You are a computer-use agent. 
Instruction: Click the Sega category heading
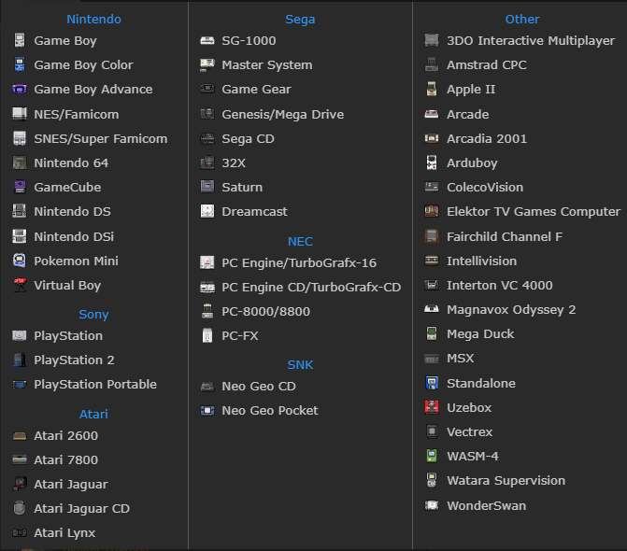[x=300, y=20]
